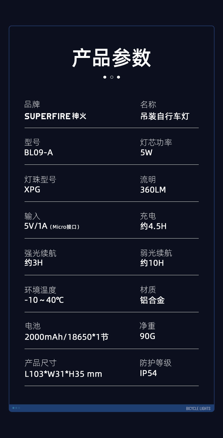
Task: Click the 产品参数 heading
Action: pyautogui.click(x=111, y=58)
